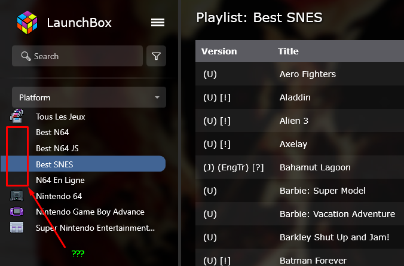Click the Game Boy Advance icon
404x266 pixels.
tap(17, 212)
